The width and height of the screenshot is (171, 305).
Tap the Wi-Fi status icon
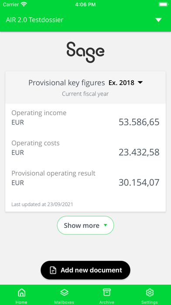pos(24,4)
